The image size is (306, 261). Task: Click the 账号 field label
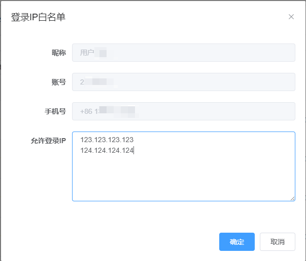(58, 82)
